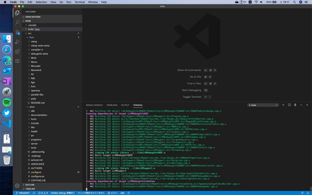Viewport: 312px width, 195px height.
Task: Expand the .vscode folder
Action: coord(52,25)
